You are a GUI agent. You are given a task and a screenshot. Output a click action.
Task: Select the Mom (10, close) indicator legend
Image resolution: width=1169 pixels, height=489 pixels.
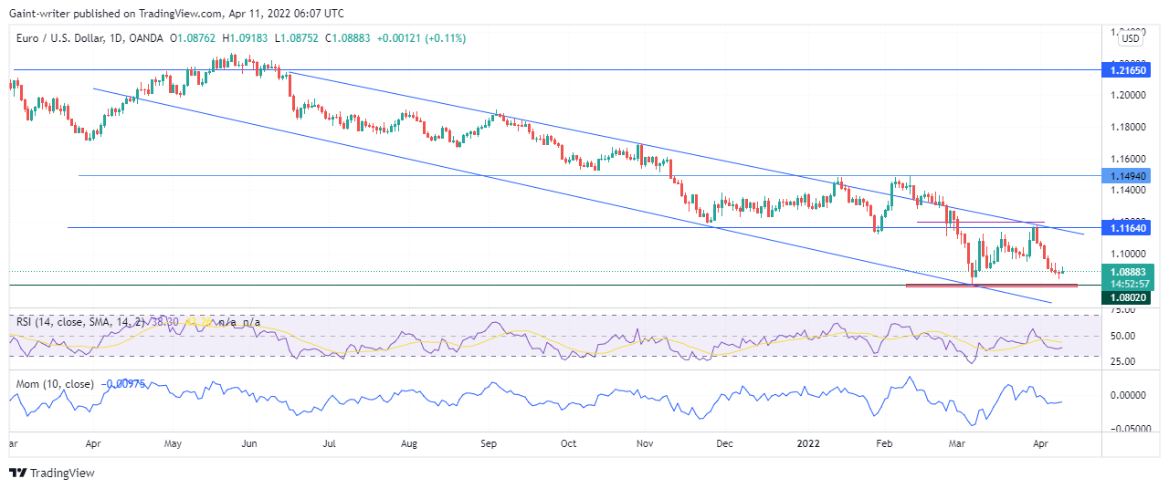pos(55,384)
